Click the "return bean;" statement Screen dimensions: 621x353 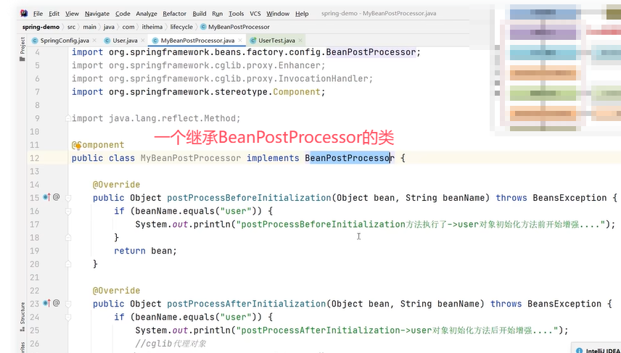(x=145, y=251)
